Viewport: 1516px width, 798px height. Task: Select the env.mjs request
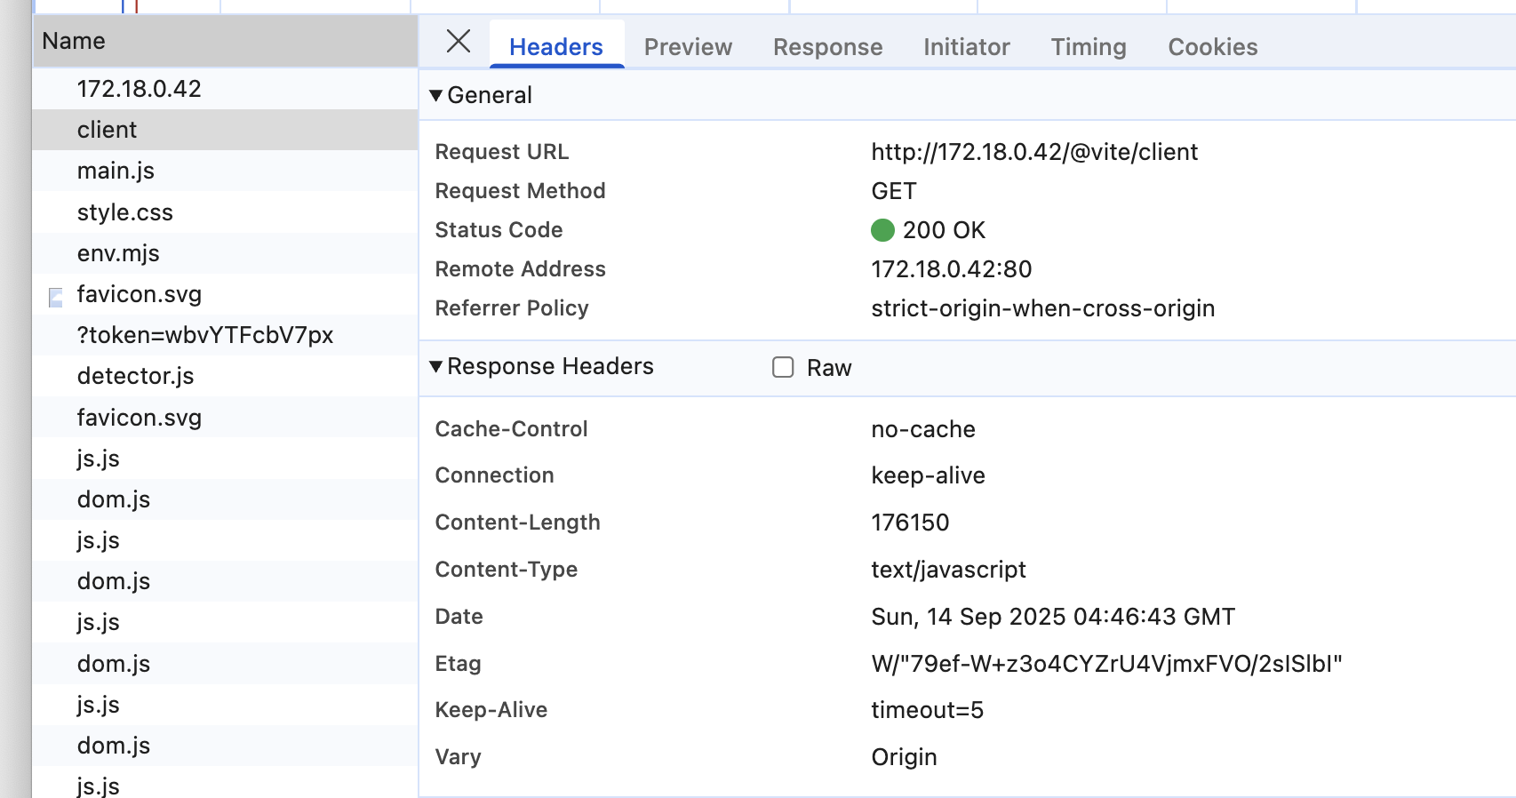118,253
